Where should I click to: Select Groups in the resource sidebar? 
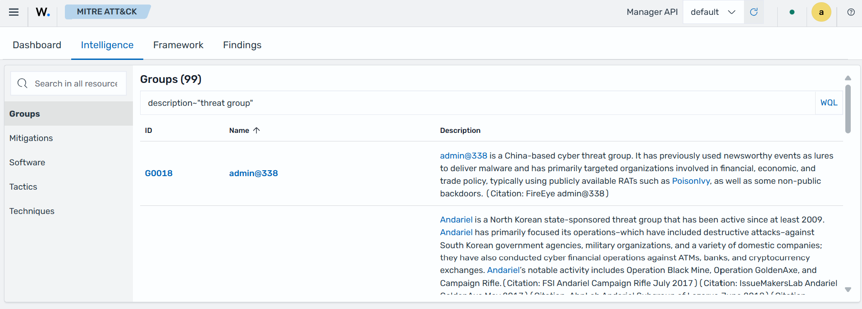[x=68, y=114]
